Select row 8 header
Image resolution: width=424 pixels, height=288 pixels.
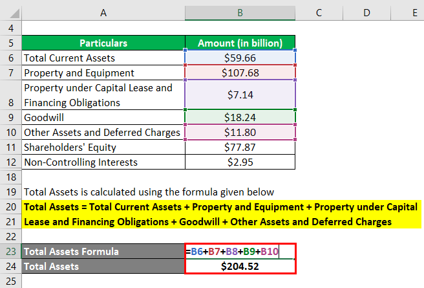(x=11, y=95)
